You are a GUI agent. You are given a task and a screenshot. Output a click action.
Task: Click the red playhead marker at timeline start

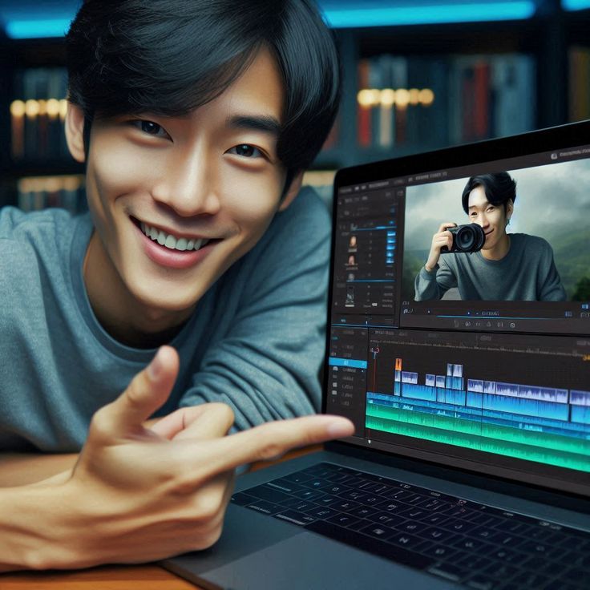pyautogui.click(x=374, y=350)
